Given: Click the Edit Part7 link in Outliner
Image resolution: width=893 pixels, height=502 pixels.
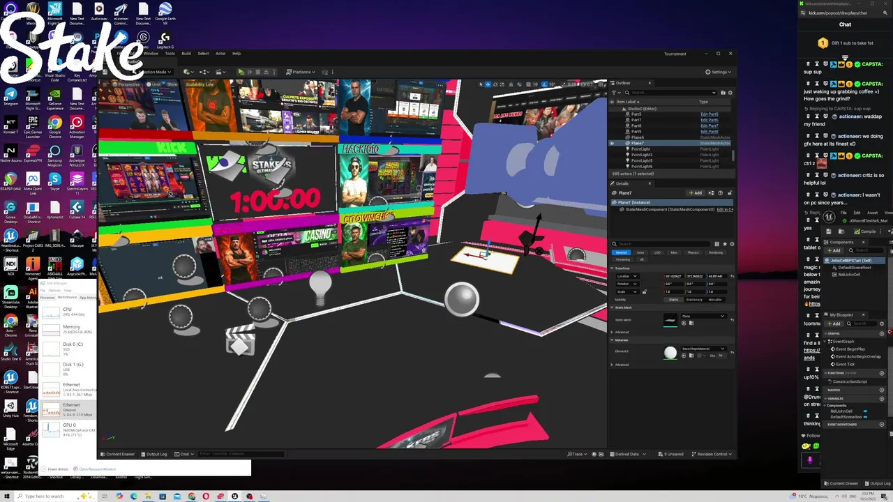Looking at the screenshot, I should (x=710, y=125).
